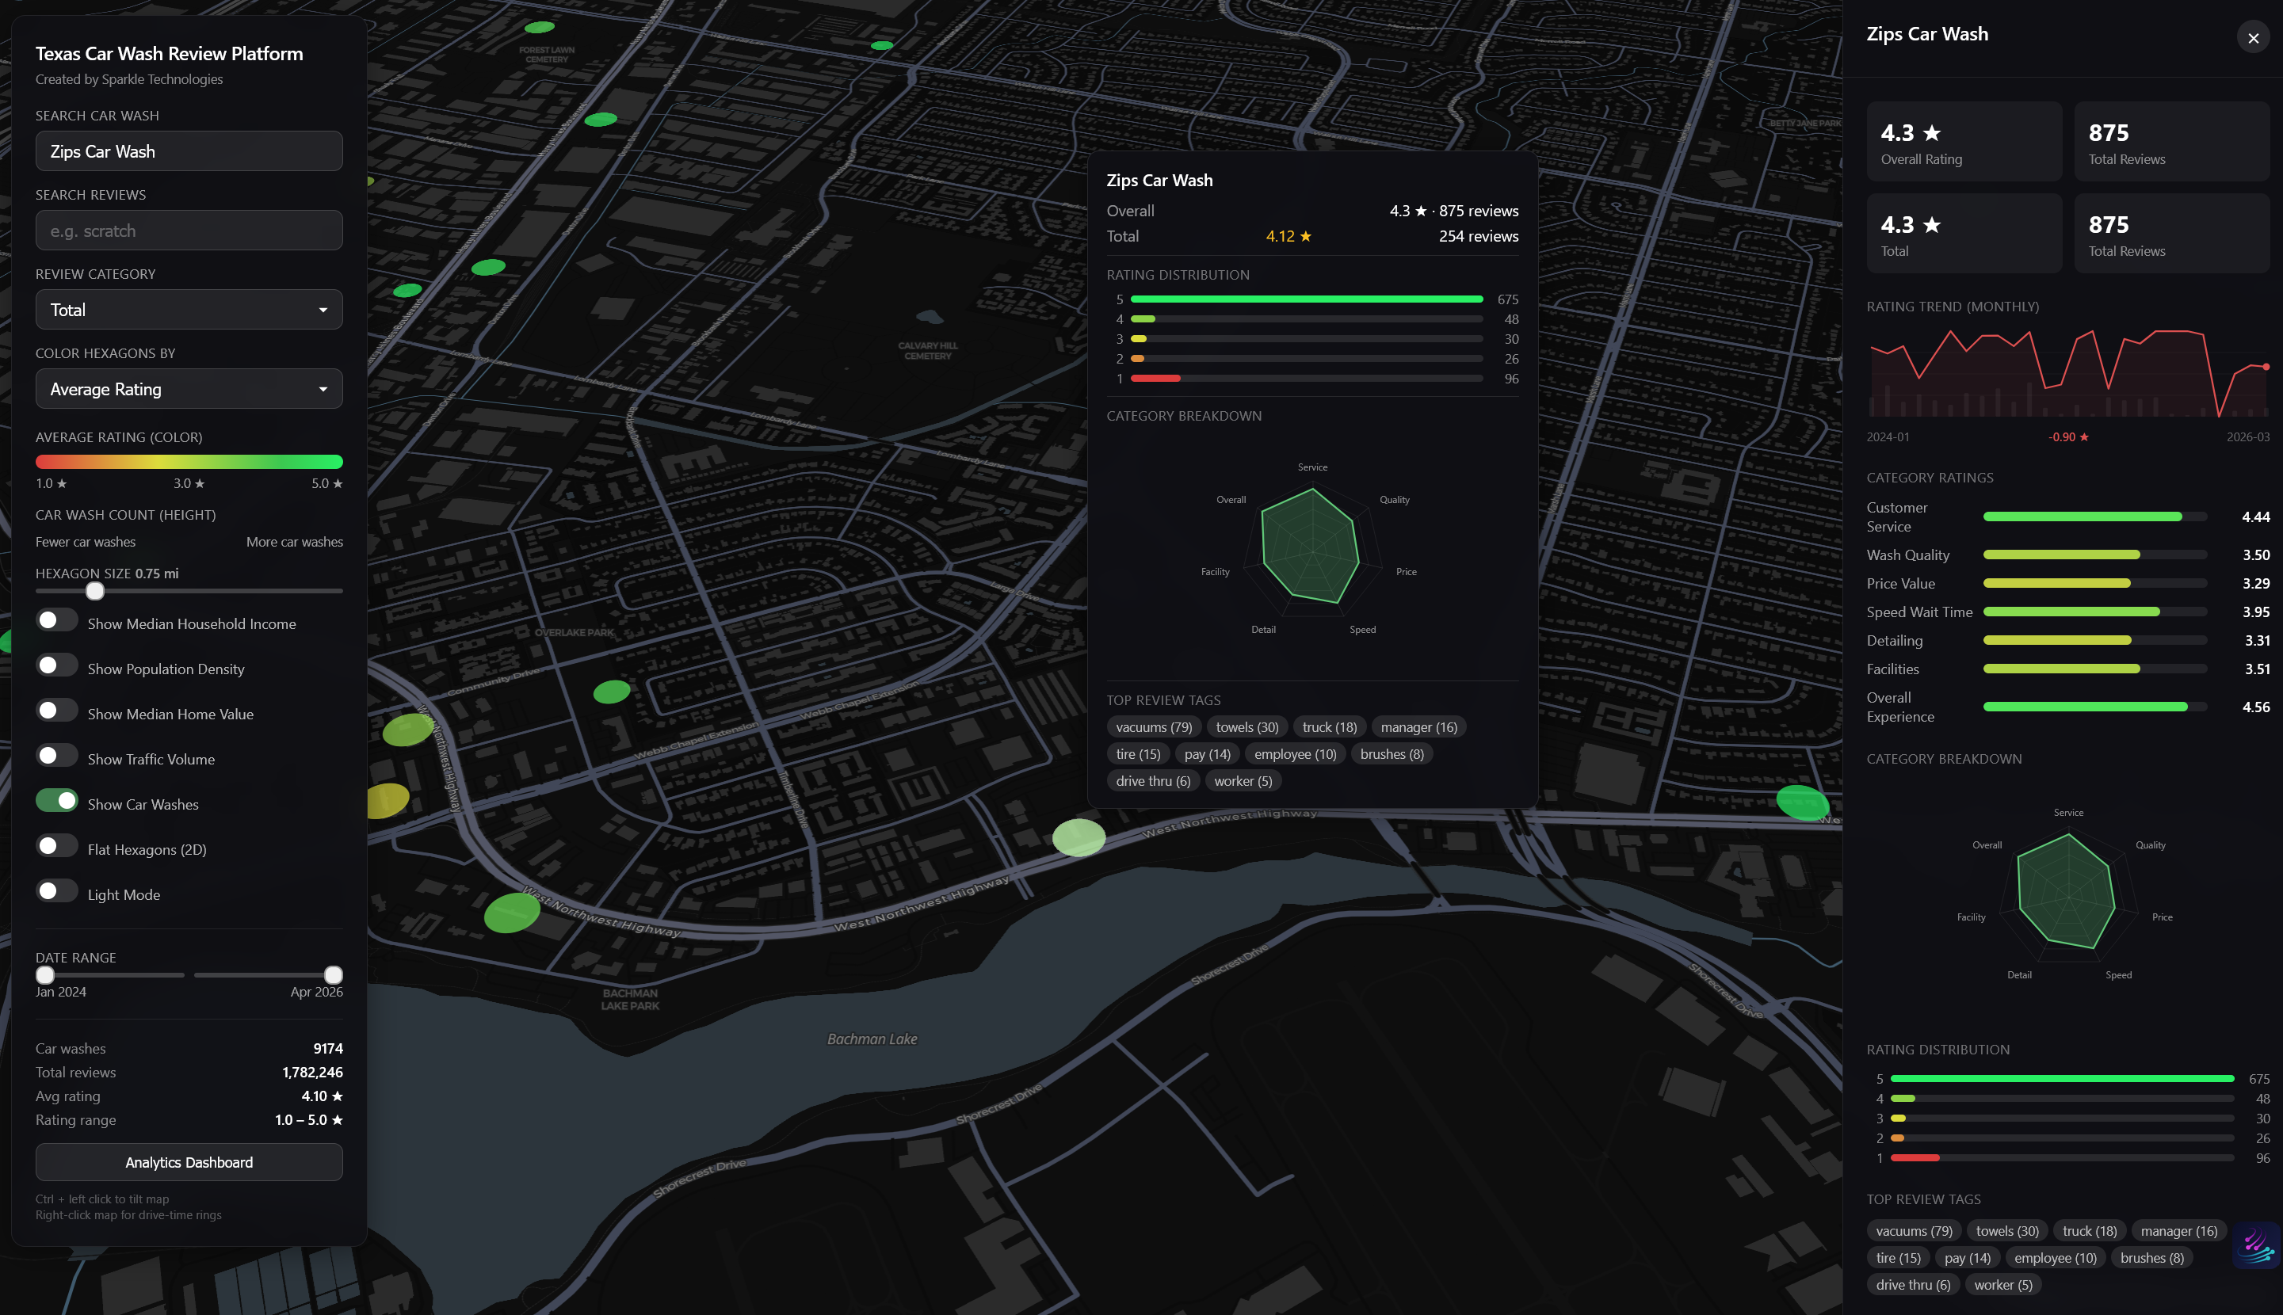The width and height of the screenshot is (2283, 1315).
Task: Click the truck (18) tag in popup
Action: pos(1329,727)
